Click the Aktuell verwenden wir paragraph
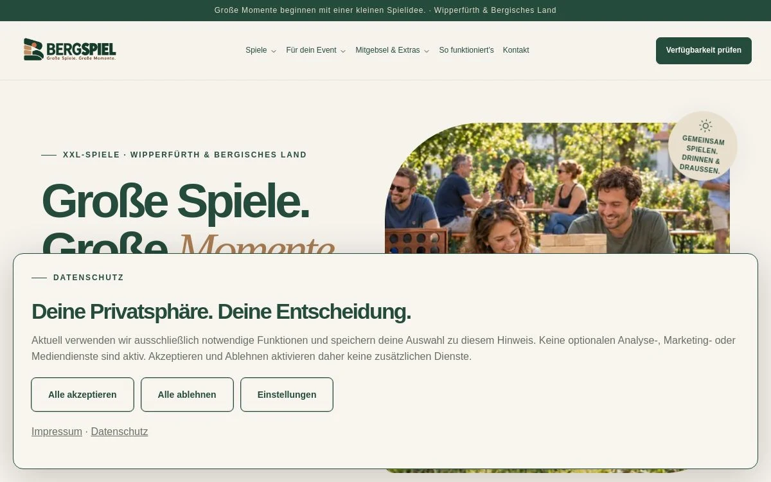The image size is (771, 482). click(384, 348)
